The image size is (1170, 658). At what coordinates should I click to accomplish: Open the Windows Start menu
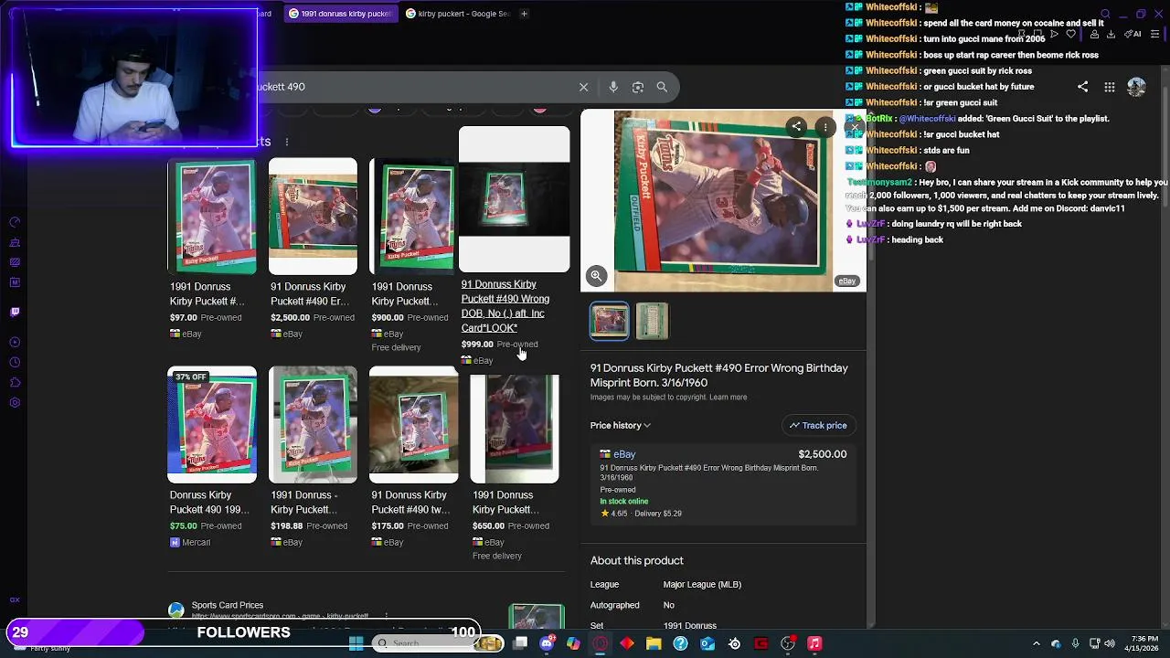point(356,643)
